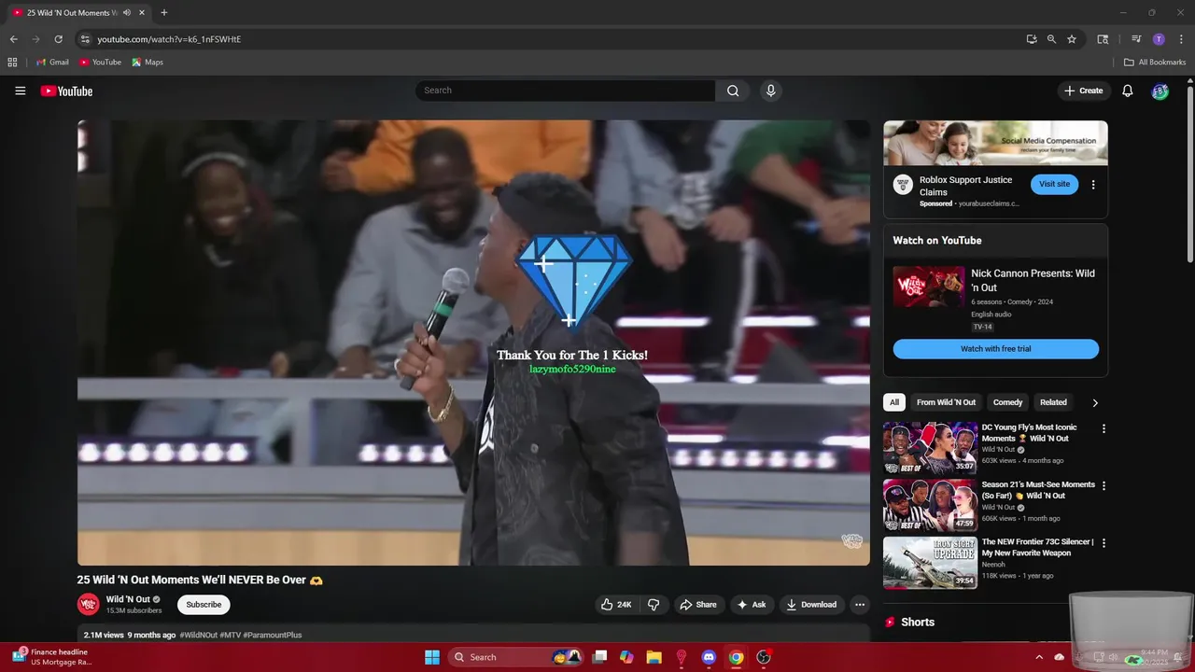Viewport: 1195px width, 672px height.
Task: Open the All Bookmarks folder
Action: (x=1155, y=63)
